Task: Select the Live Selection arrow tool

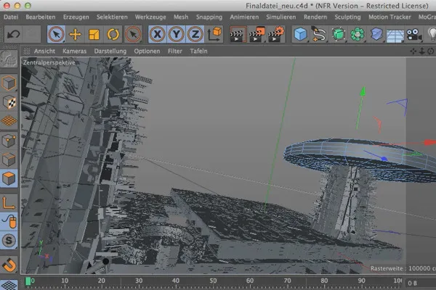Action: (x=57, y=34)
